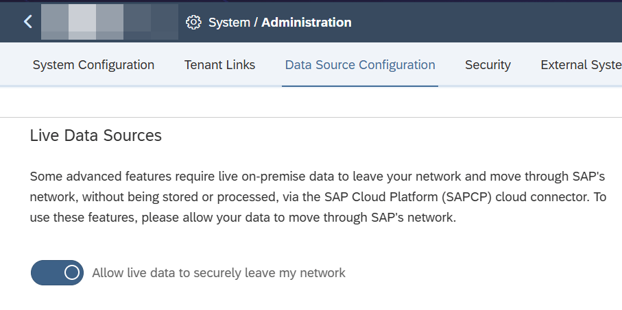Go to the Security tab

pos(488,65)
